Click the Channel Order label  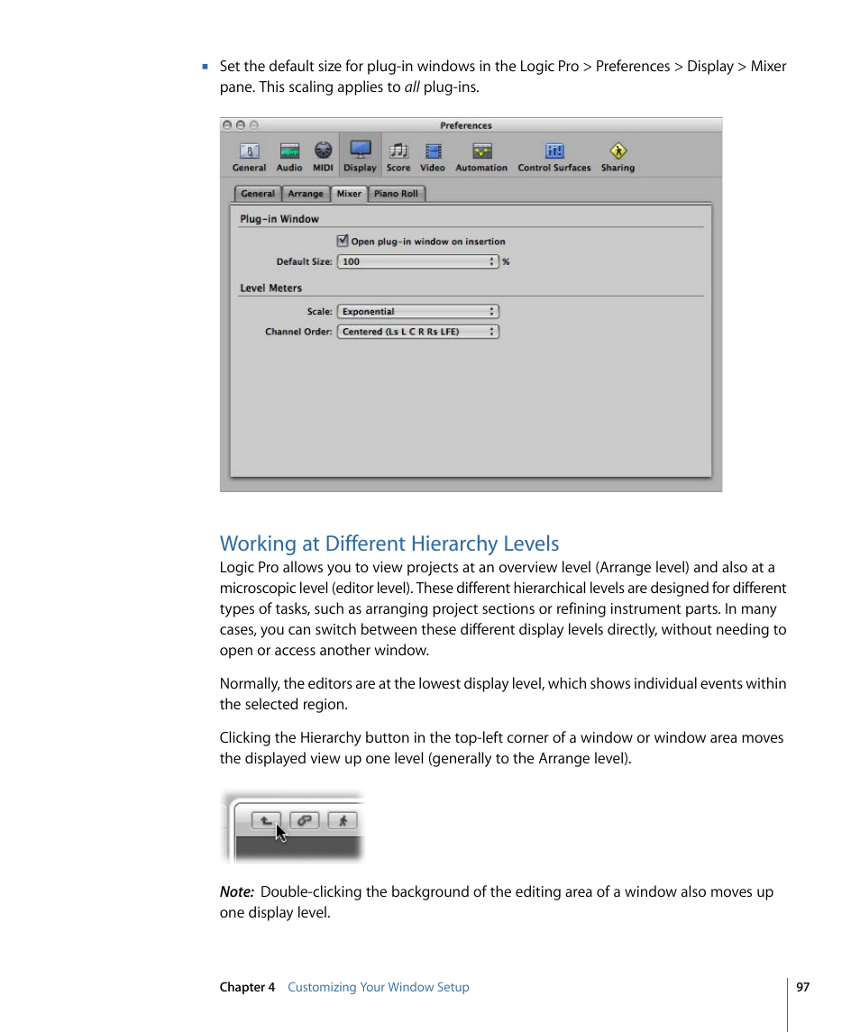coord(298,332)
